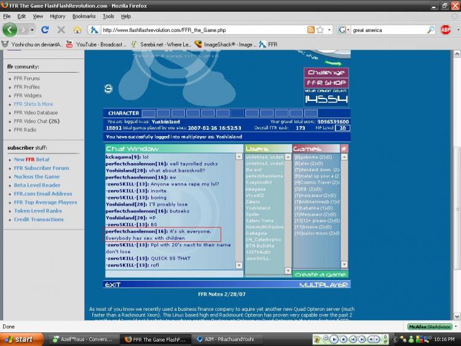Click the browser Back arrow button

pyautogui.click(x=10, y=30)
